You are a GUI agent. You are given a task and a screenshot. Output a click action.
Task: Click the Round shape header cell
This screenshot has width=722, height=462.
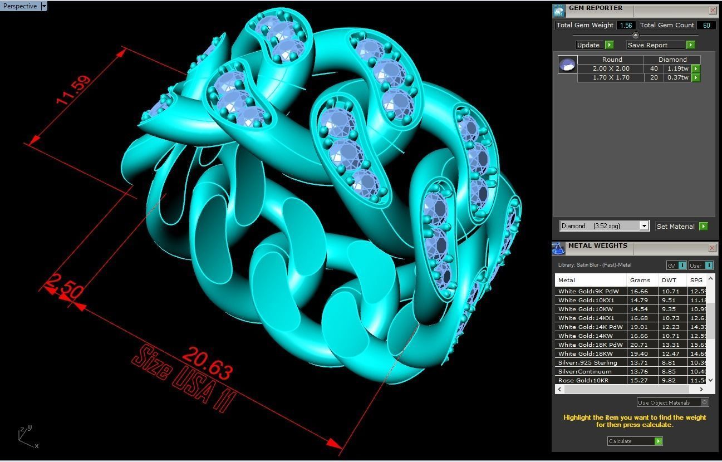612,60
